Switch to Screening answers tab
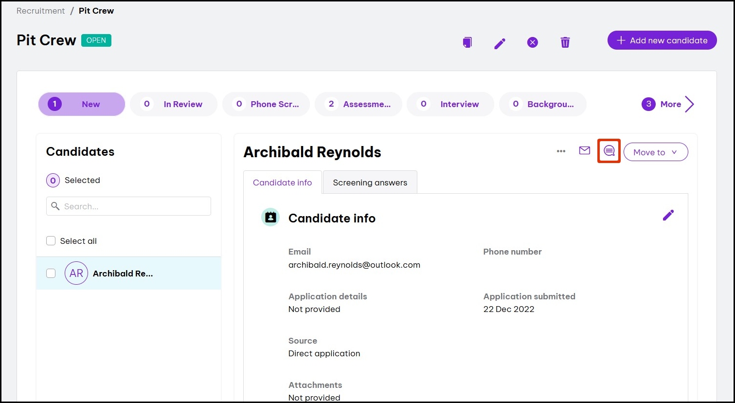This screenshot has height=403, width=735. 370,183
